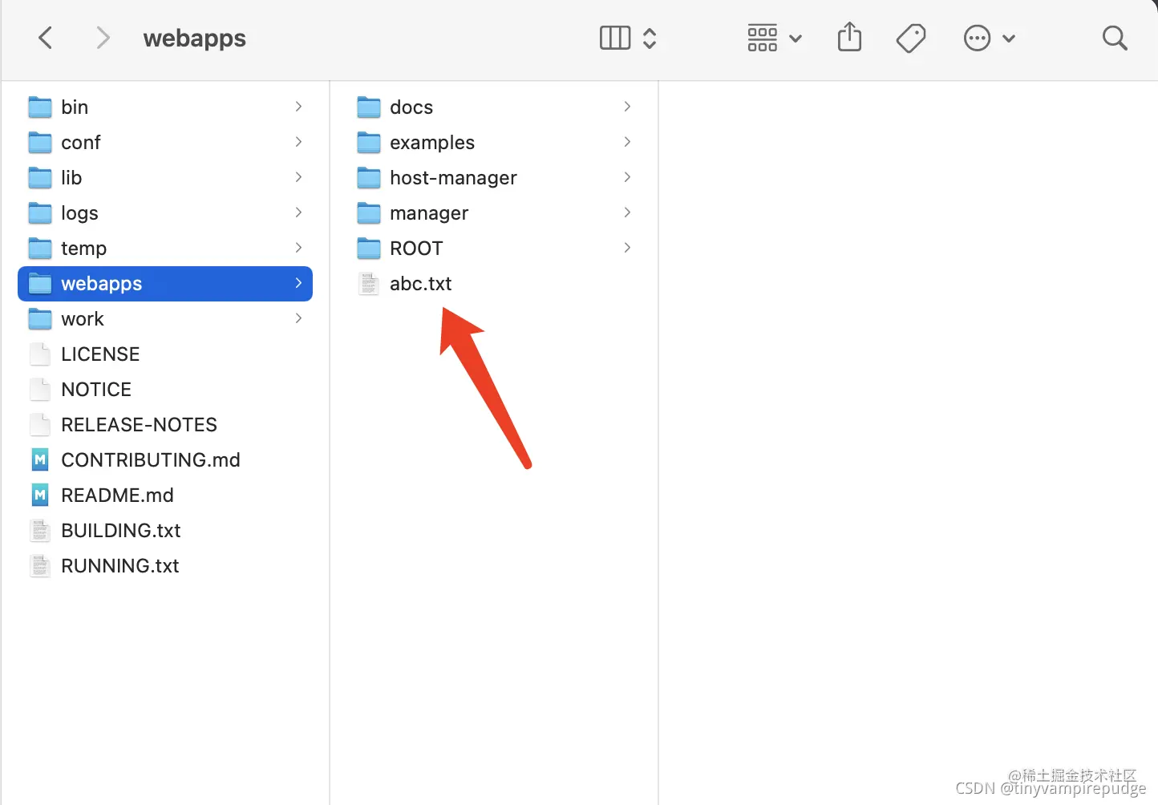
Task: Click the webapps row chevron
Action: 298,283
